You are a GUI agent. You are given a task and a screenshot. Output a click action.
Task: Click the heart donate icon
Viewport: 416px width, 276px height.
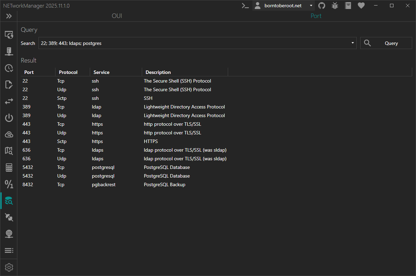click(361, 6)
